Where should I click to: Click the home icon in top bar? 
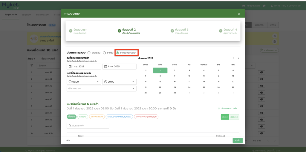tap(264, 6)
